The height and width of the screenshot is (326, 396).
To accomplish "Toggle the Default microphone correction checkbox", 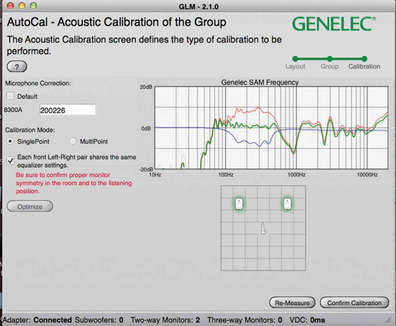I will pyautogui.click(x=10, y=96).
